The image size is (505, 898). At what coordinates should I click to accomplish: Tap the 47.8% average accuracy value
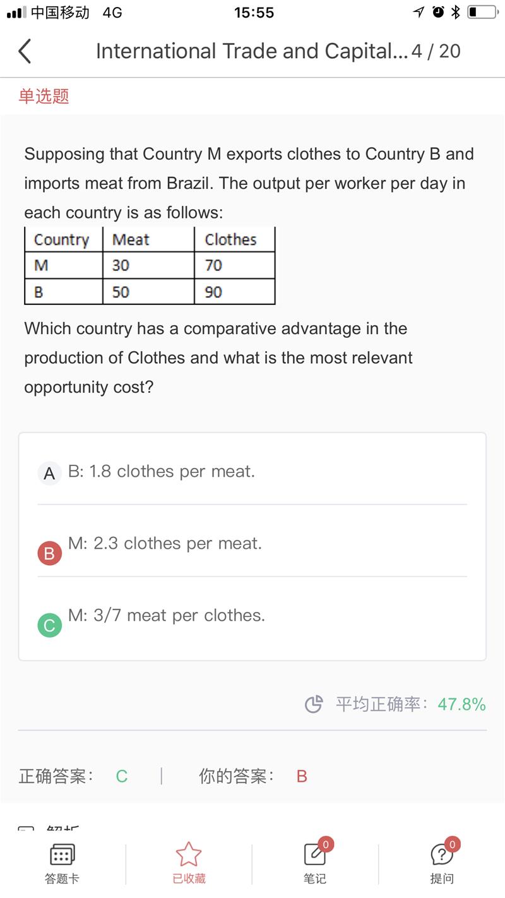(x=462, y=704)
